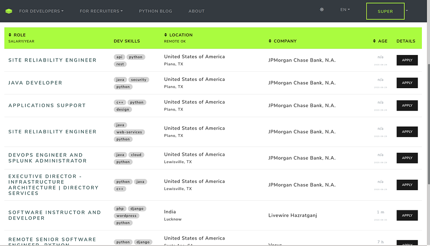Apply to the Java Developer job
Viewport: 430px width, 246px height.
click(x=407, y=83)
